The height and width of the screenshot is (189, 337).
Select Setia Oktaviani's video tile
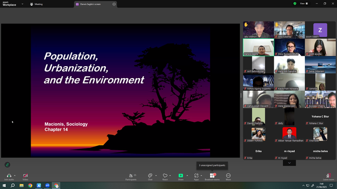tap(320, 65)
